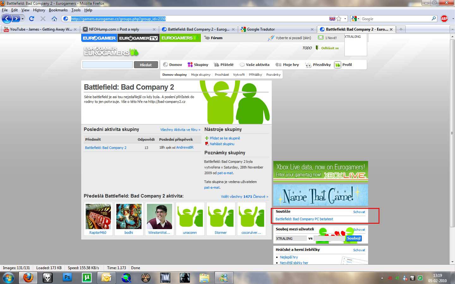The image size is (455, 284).
Task: Select Vytvořit submenu item
Action: (239, 75)
